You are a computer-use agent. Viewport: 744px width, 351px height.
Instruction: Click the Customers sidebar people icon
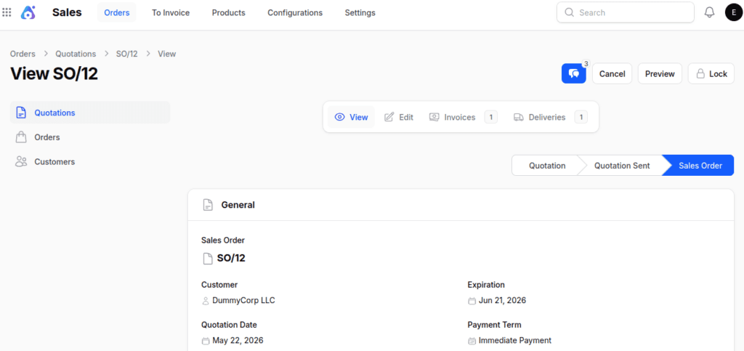click(x=21, y=162)
